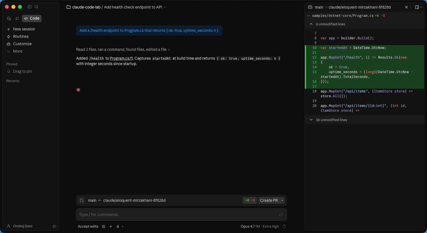This screenshot has height=233, width=427.
Task: Open search with the magnifying glass icon
Action: click(36, 7)
